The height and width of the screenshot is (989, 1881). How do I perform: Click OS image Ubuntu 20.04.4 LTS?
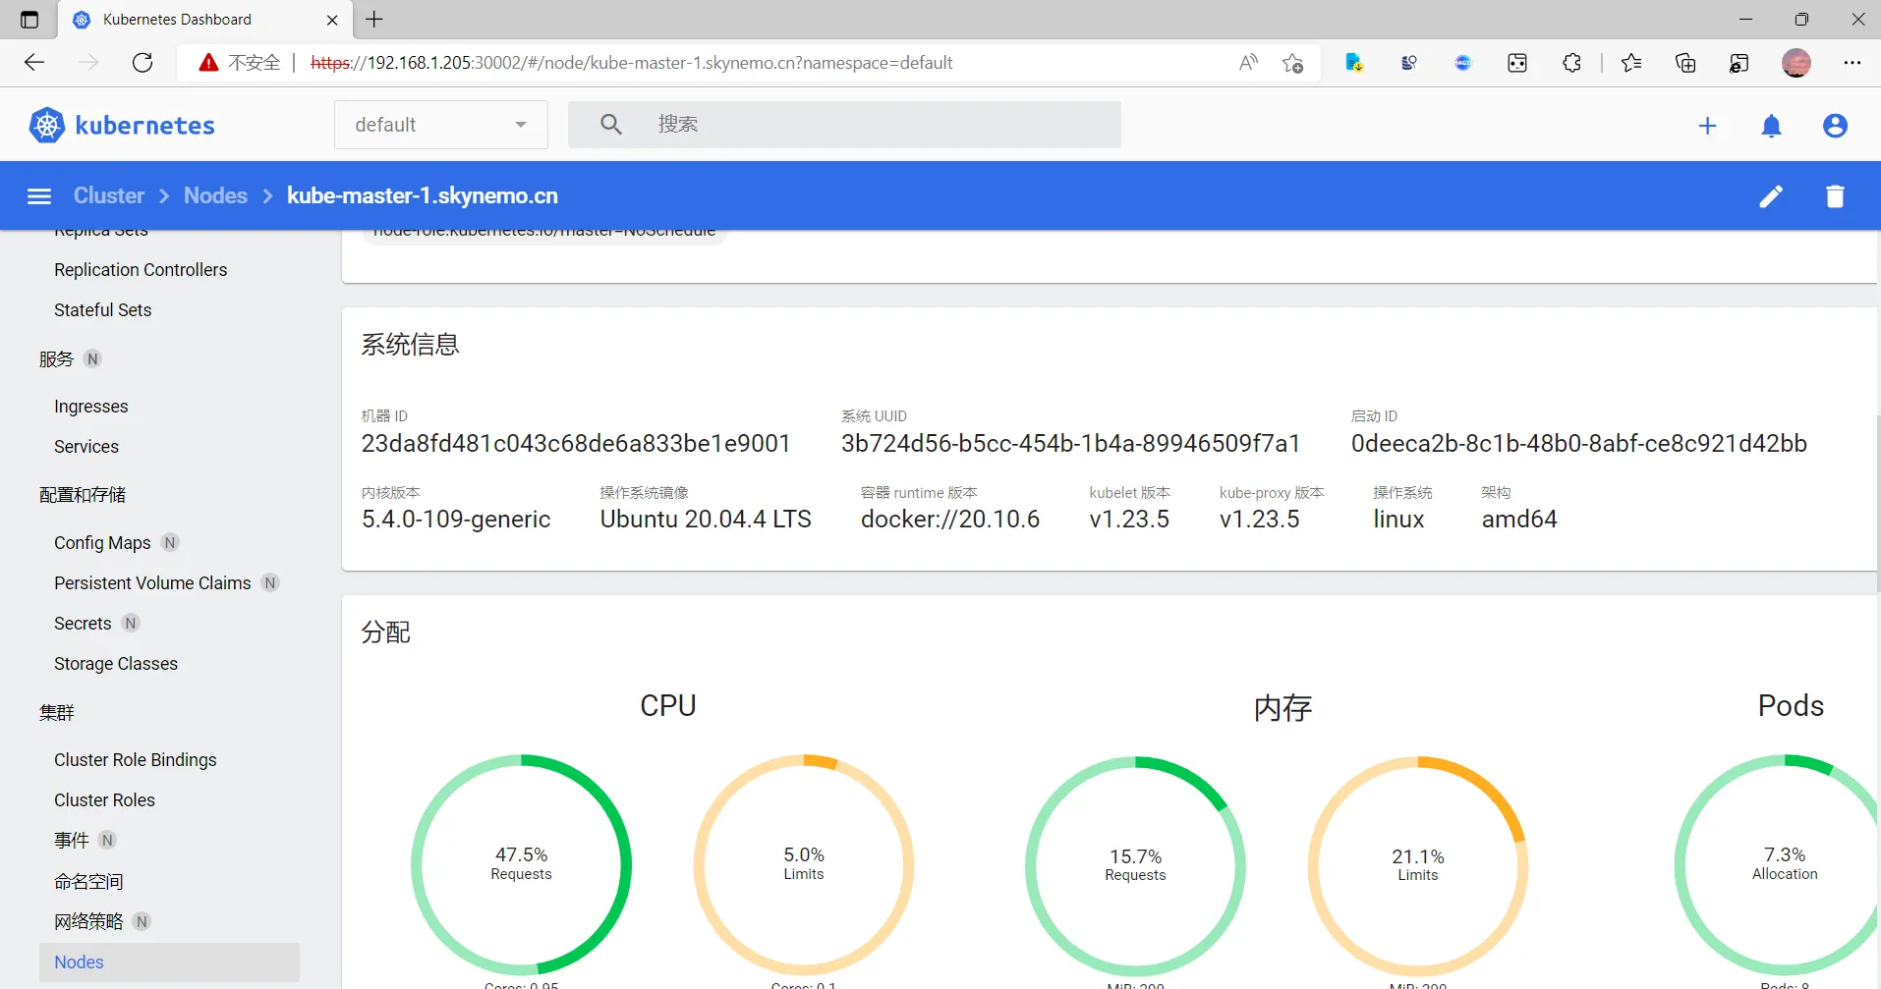coord(706,520)
